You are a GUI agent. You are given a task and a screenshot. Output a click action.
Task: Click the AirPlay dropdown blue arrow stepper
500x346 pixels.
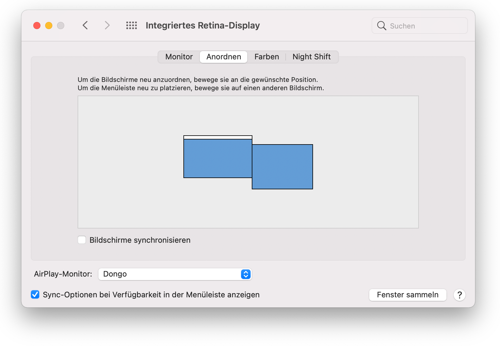246,274
